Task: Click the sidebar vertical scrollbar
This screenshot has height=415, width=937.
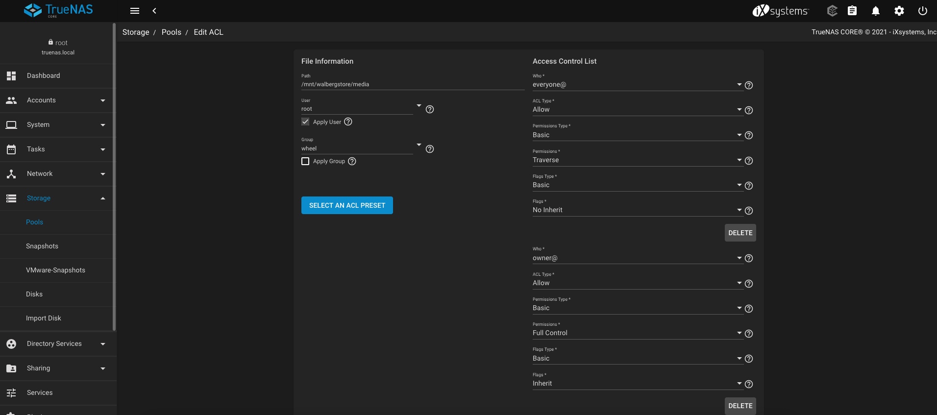Action: coord(114,176)
